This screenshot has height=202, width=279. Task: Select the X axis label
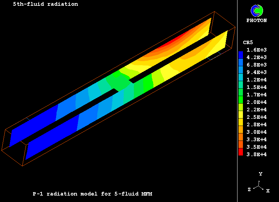[268, 191]
